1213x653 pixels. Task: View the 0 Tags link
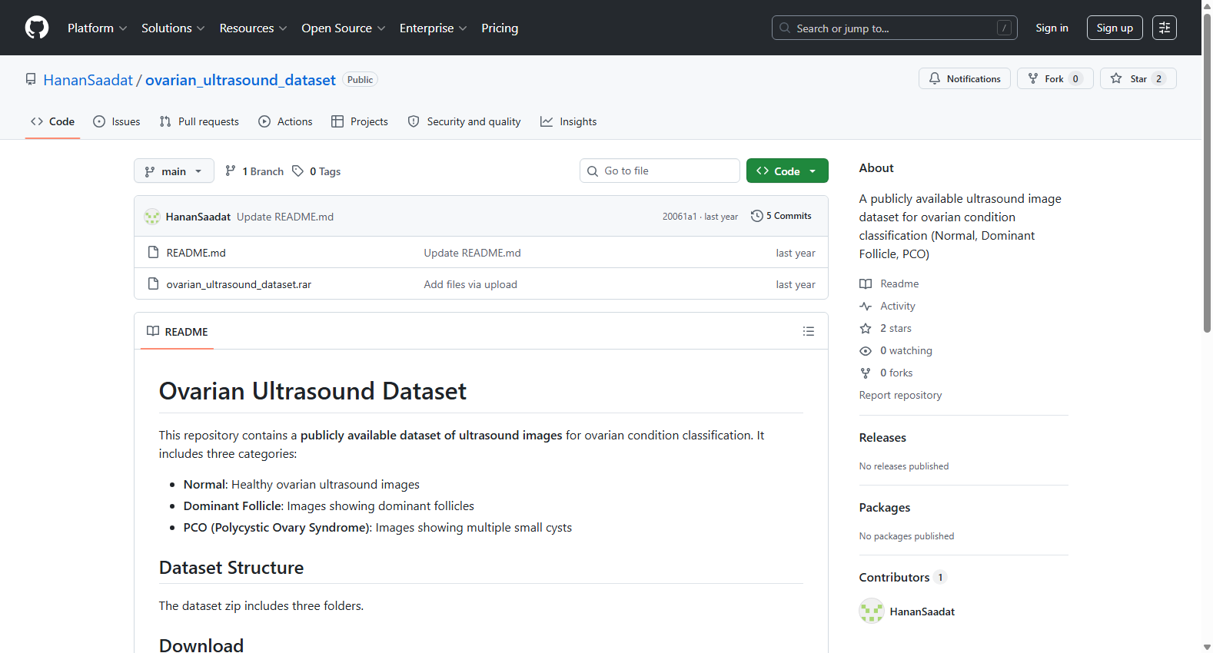click(317, 171)
